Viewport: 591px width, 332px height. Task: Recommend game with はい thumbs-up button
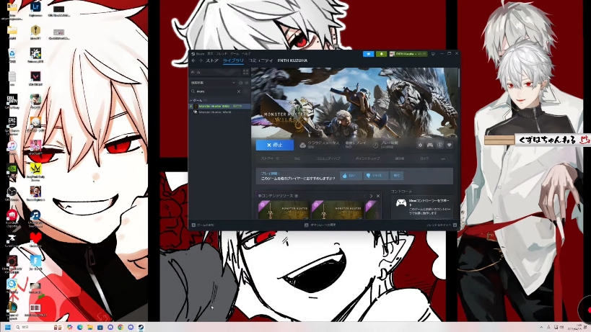tap(351, 176)
